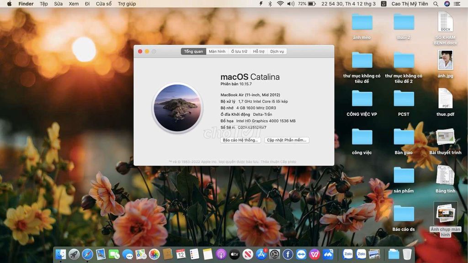This screenshot has width=468, height=263.
Task: Switch to the Dịch vụ tab
Action: click(277, 51)
